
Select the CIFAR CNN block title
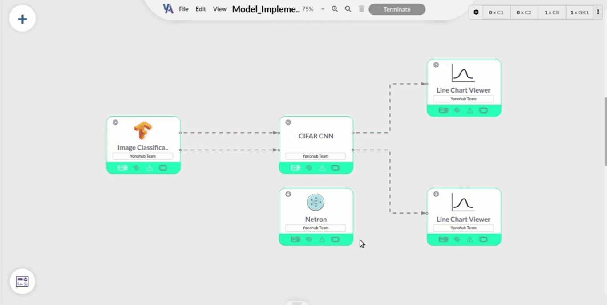click(316, 136)
